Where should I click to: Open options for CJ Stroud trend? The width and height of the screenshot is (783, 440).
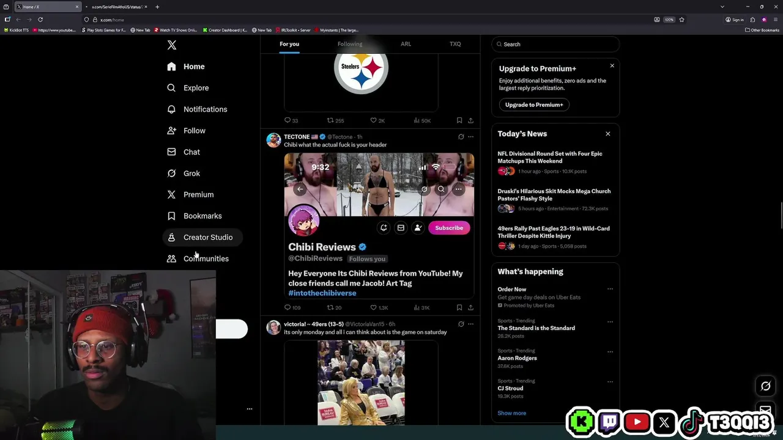coord(610,382)
